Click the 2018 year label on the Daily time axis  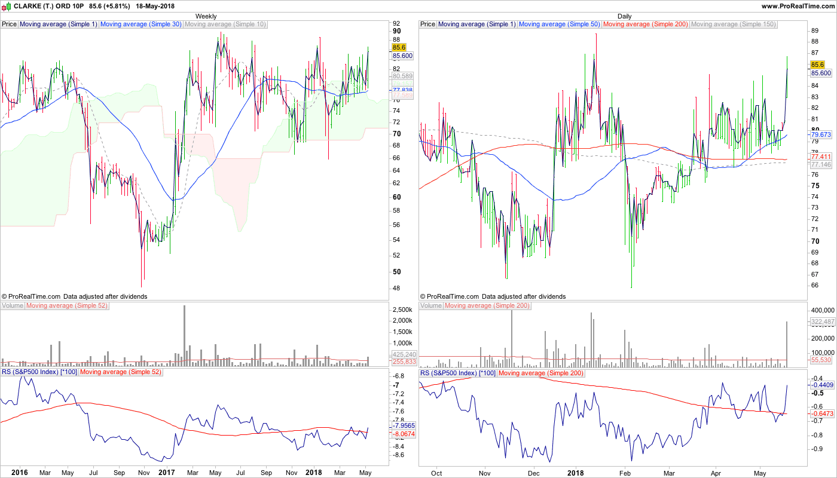(575, 472)
